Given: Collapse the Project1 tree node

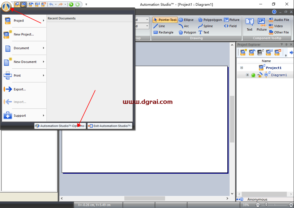Looking at the screenshot, I should 241,68.
